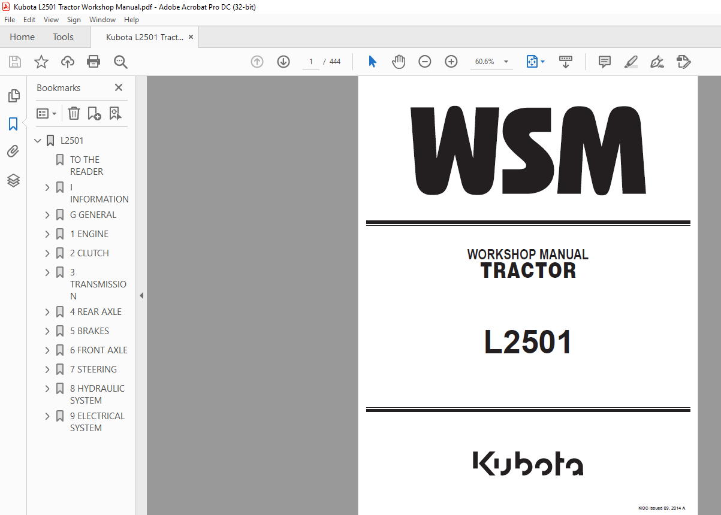Open bookmark options menu dropdown
The width and height of the screenshot is (721, 515).
point(47,113)
